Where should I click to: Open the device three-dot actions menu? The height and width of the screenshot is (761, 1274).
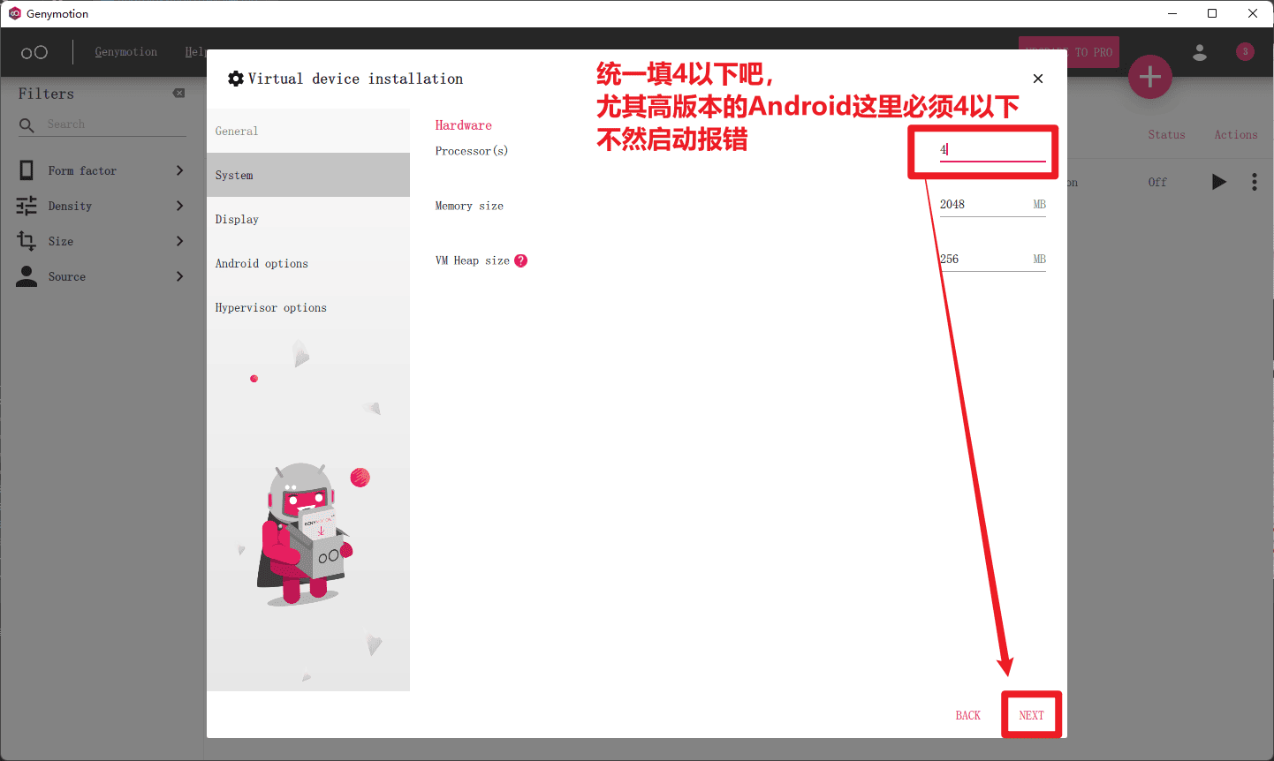coord(1254,182)
